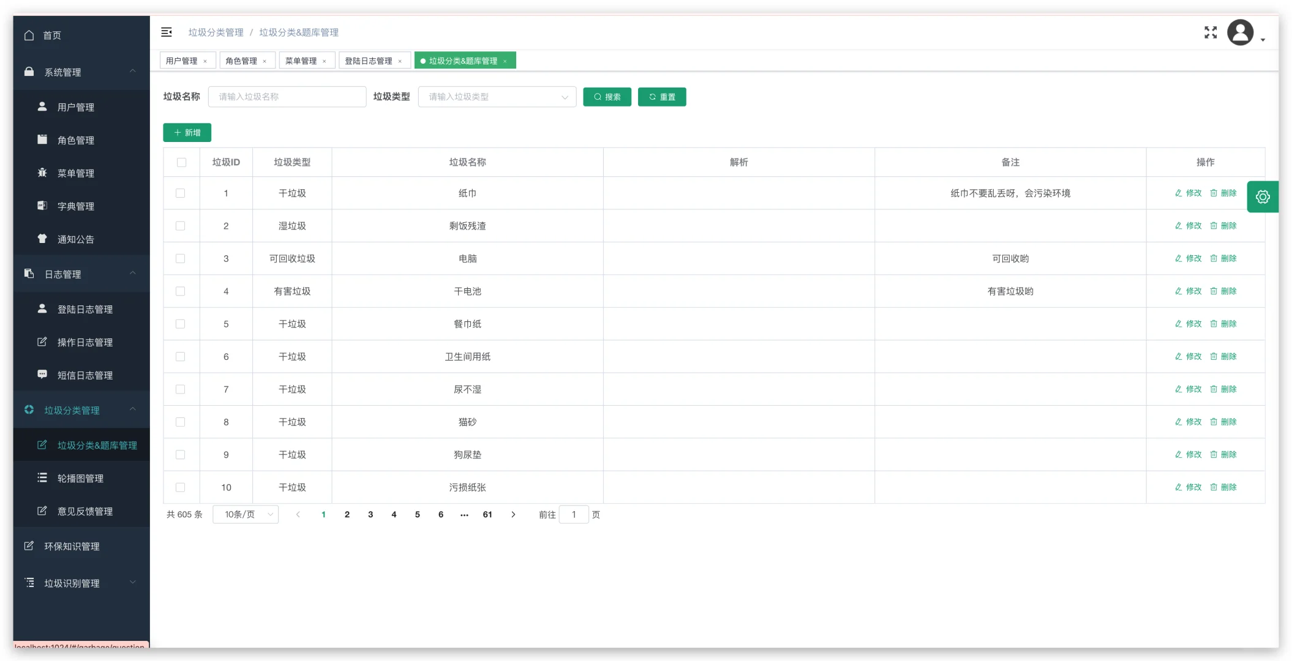Open 菜单管理 in sidebar

coord(75,173)
